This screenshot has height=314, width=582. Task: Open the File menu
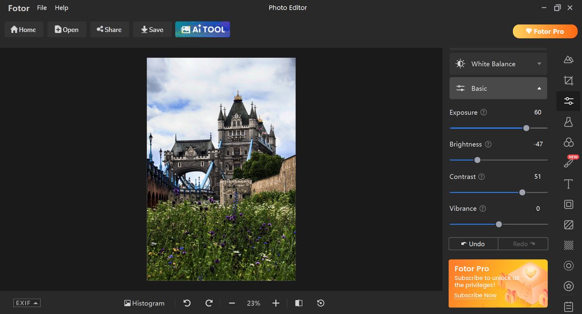click(42, 8)
